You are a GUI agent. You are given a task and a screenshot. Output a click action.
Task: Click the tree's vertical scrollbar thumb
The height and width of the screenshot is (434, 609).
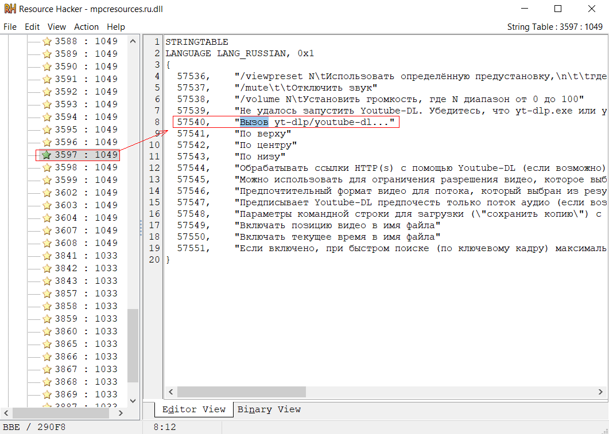point(133,346)
